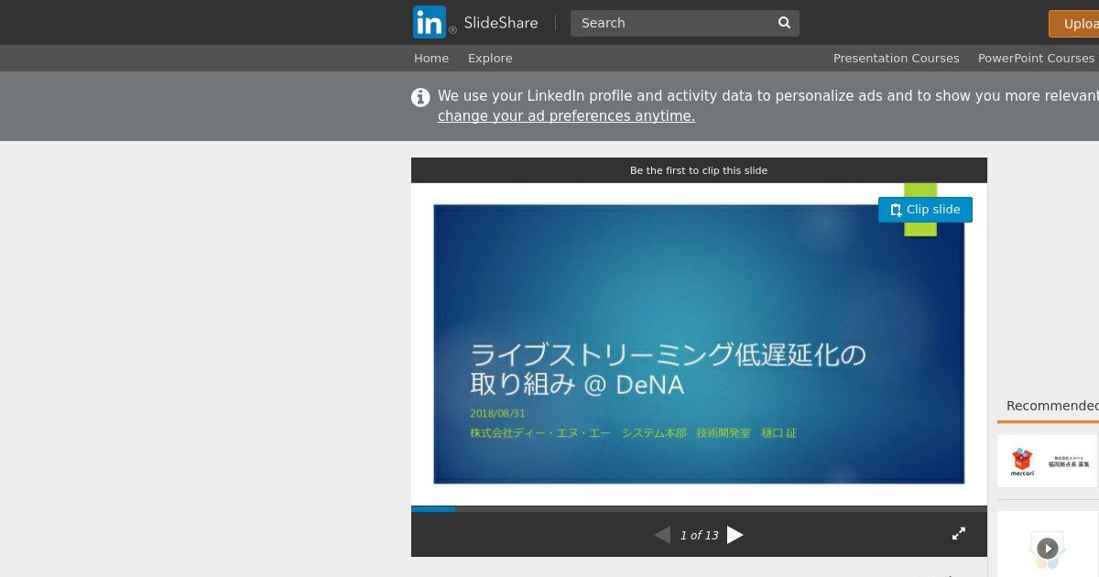Viewport: 1099px width, 577px height.
Task: Click the slide progress bar
Action: point(699,508)
